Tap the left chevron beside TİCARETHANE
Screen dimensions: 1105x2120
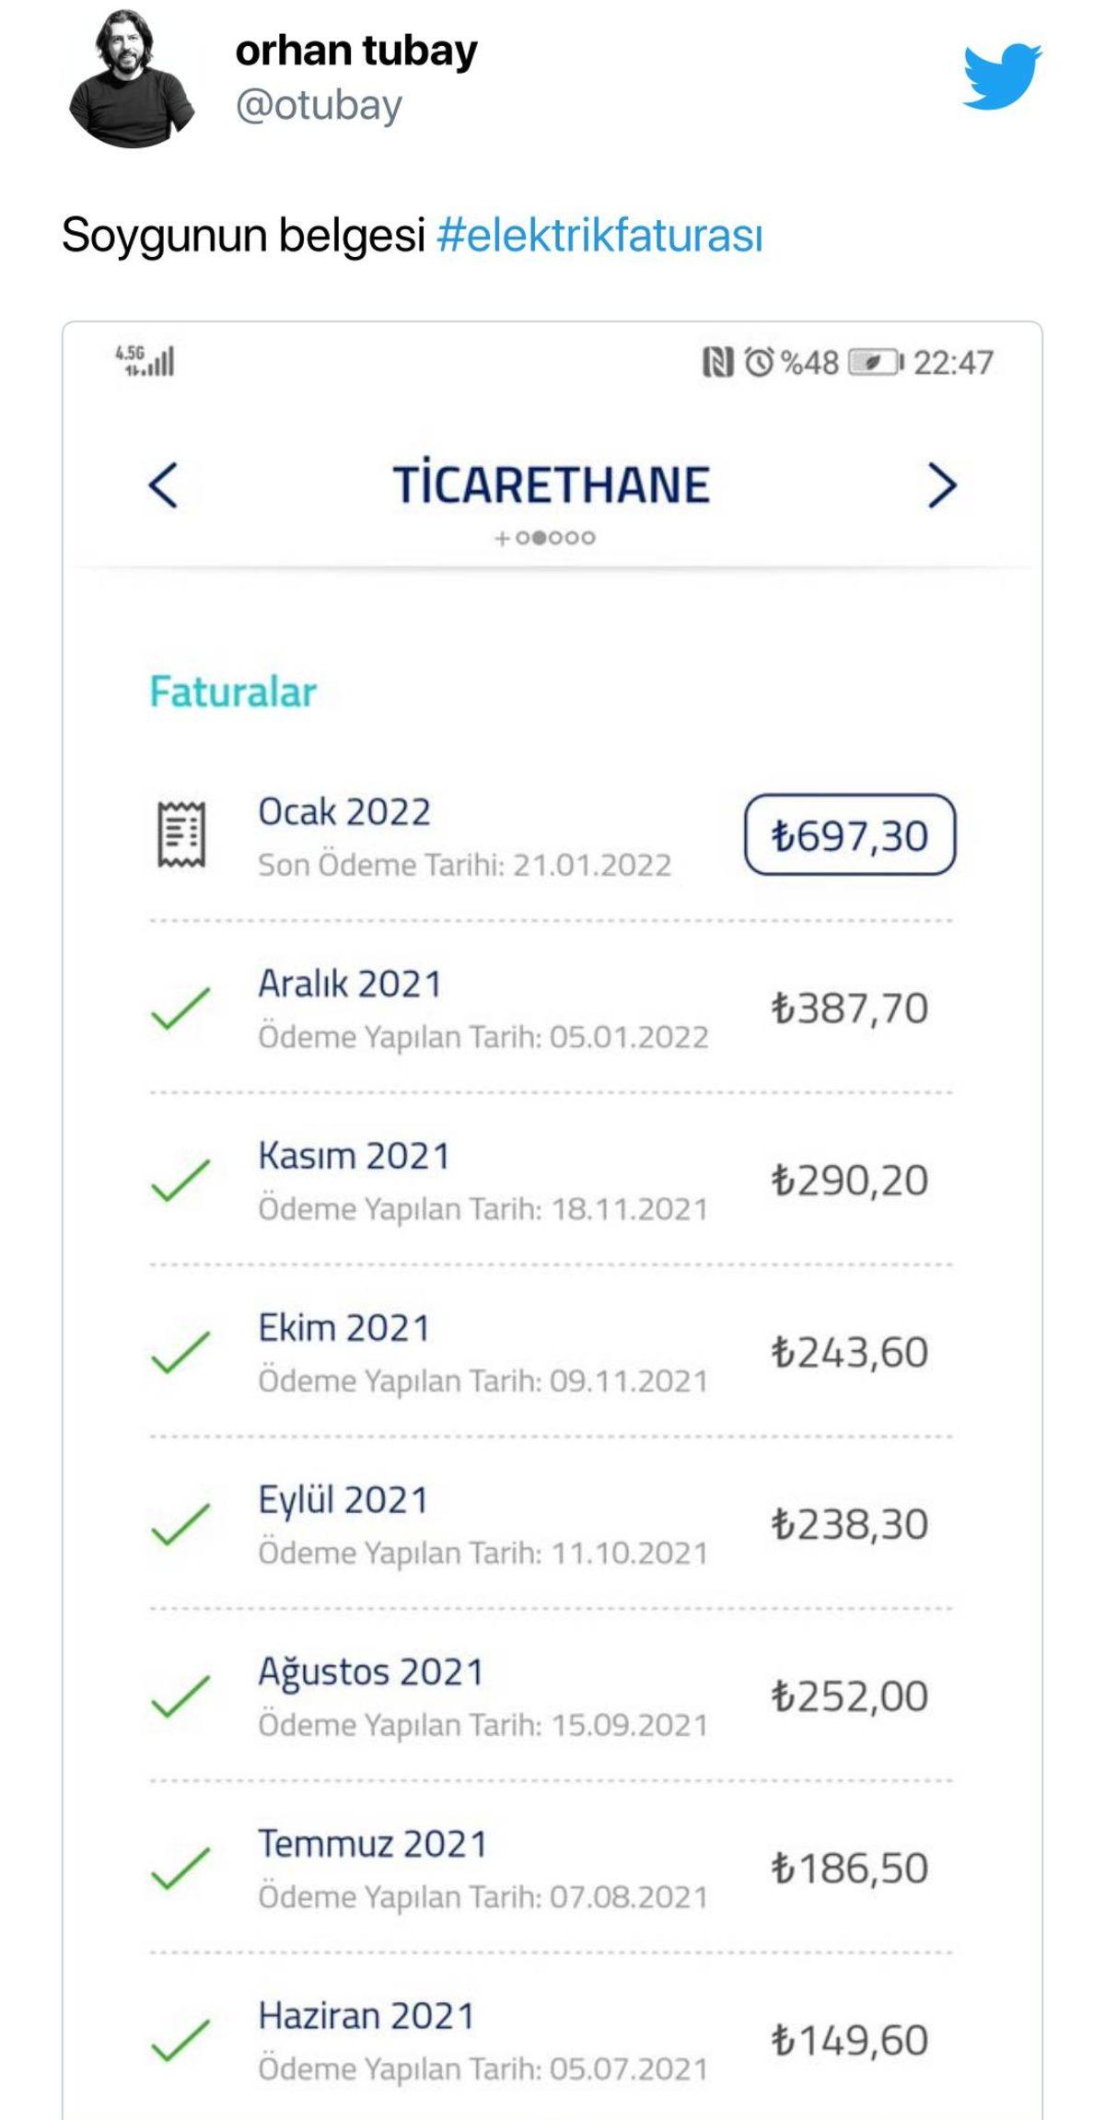tap(163, 485)
